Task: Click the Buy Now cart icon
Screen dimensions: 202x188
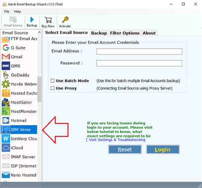Action: pos(48,20)
